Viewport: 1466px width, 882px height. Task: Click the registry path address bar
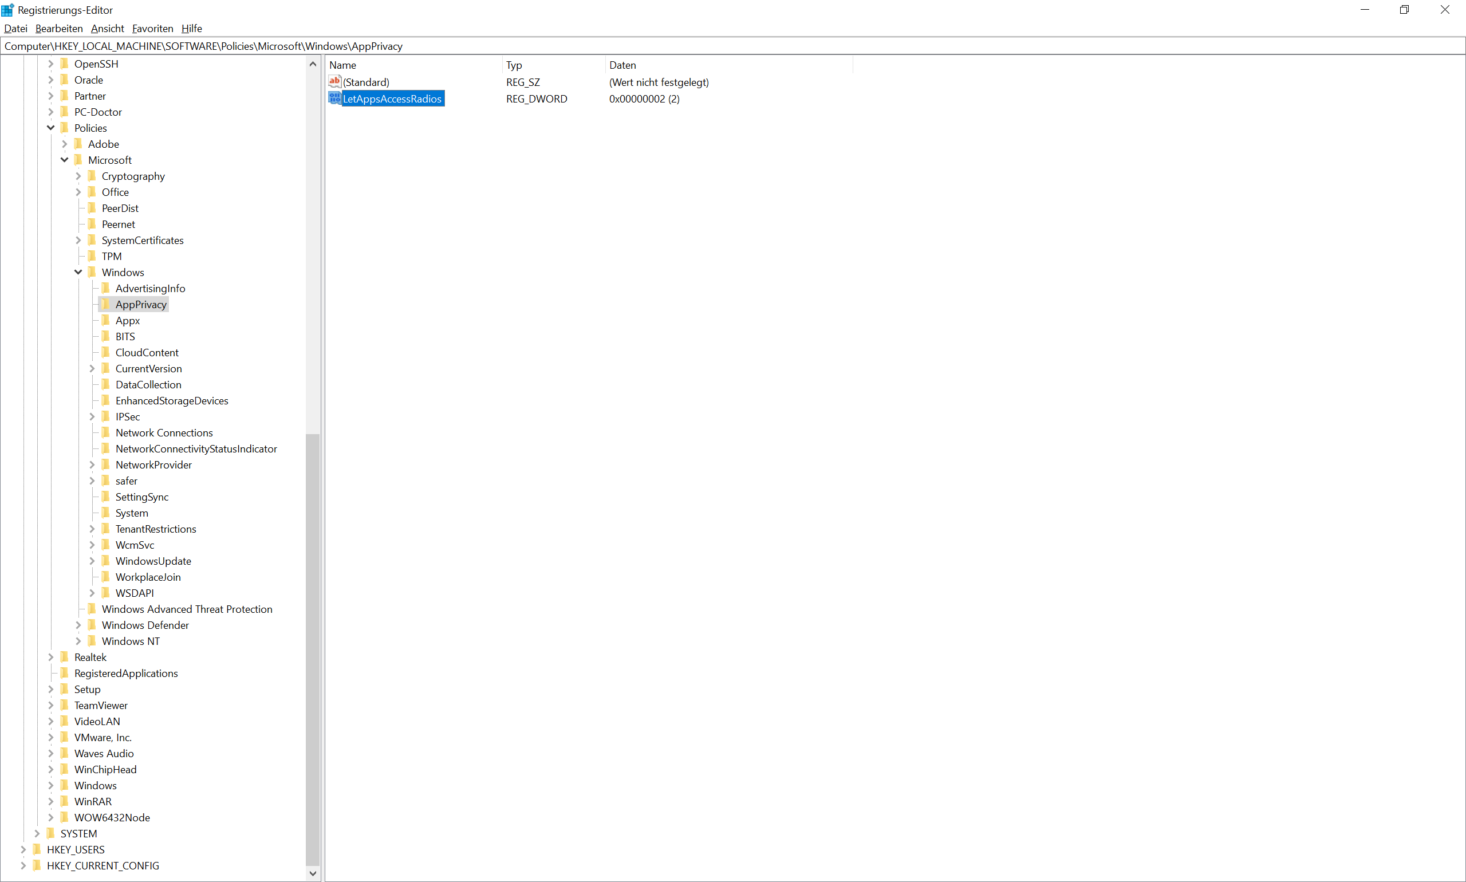tap(732, 46)
